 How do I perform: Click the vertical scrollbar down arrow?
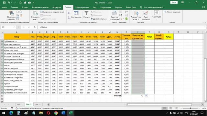[x=205, y=101]
